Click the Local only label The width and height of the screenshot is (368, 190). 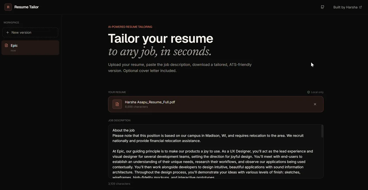click(x=317, y=92)
